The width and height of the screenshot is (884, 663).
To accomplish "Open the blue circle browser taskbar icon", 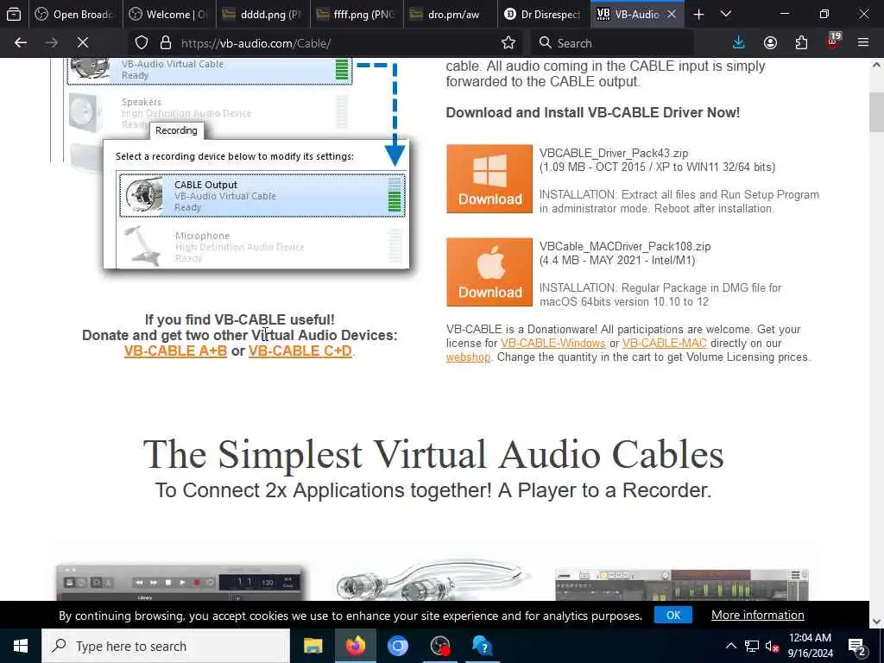I will (397, 646).
